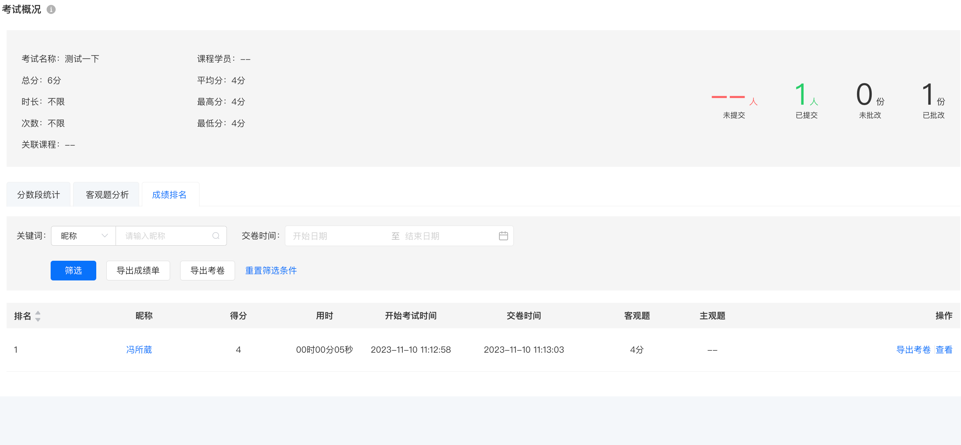
Task: Click the 开始日期 date field
Action: (336, 236)
